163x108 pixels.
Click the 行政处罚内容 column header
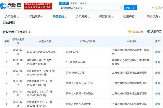point(88,41)
